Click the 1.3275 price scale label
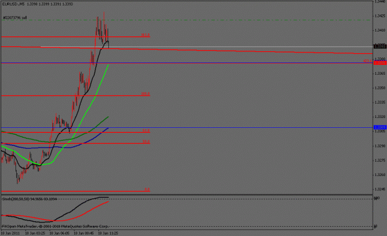Image resolution: width=387 pixels, height=236 pixels. click(380, 161)
